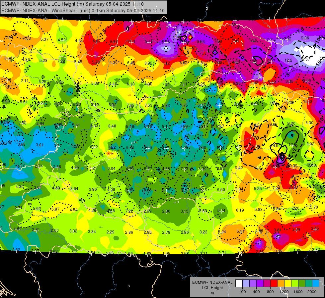Click the grid value '2.96'

[185, 232]
